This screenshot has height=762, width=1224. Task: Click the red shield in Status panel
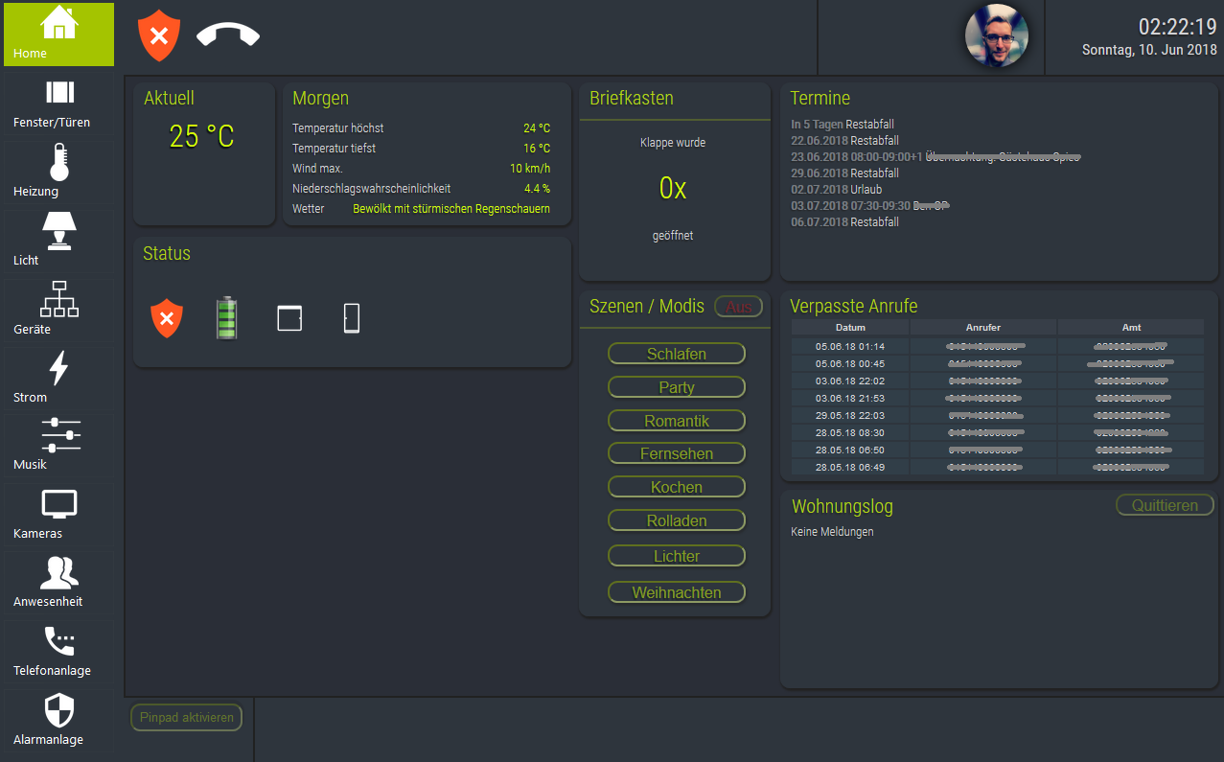click(167, 318)
